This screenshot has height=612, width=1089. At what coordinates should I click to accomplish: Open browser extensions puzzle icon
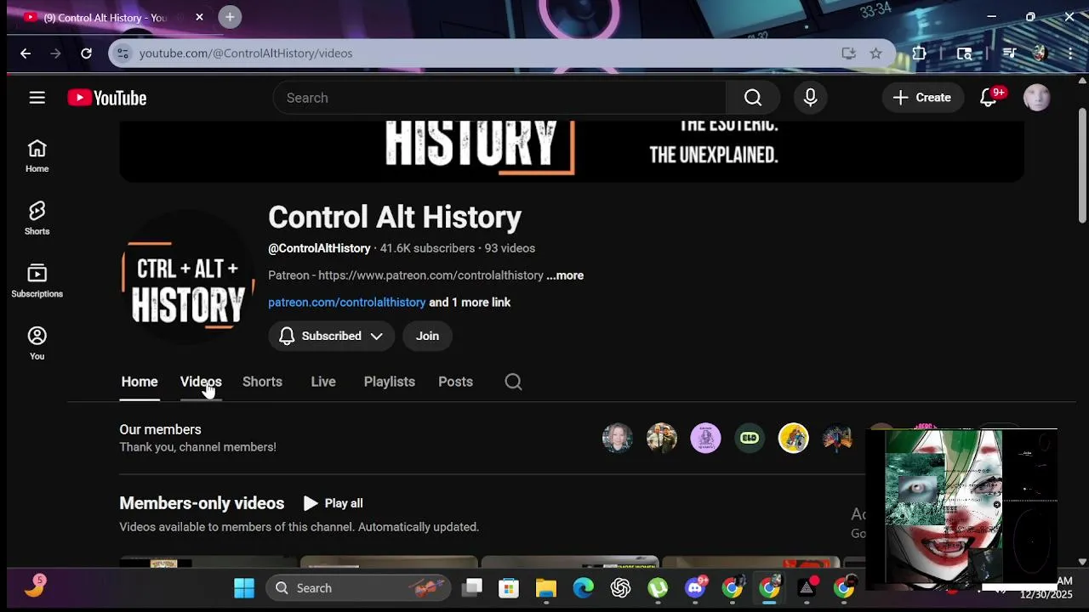click(919, 53)
